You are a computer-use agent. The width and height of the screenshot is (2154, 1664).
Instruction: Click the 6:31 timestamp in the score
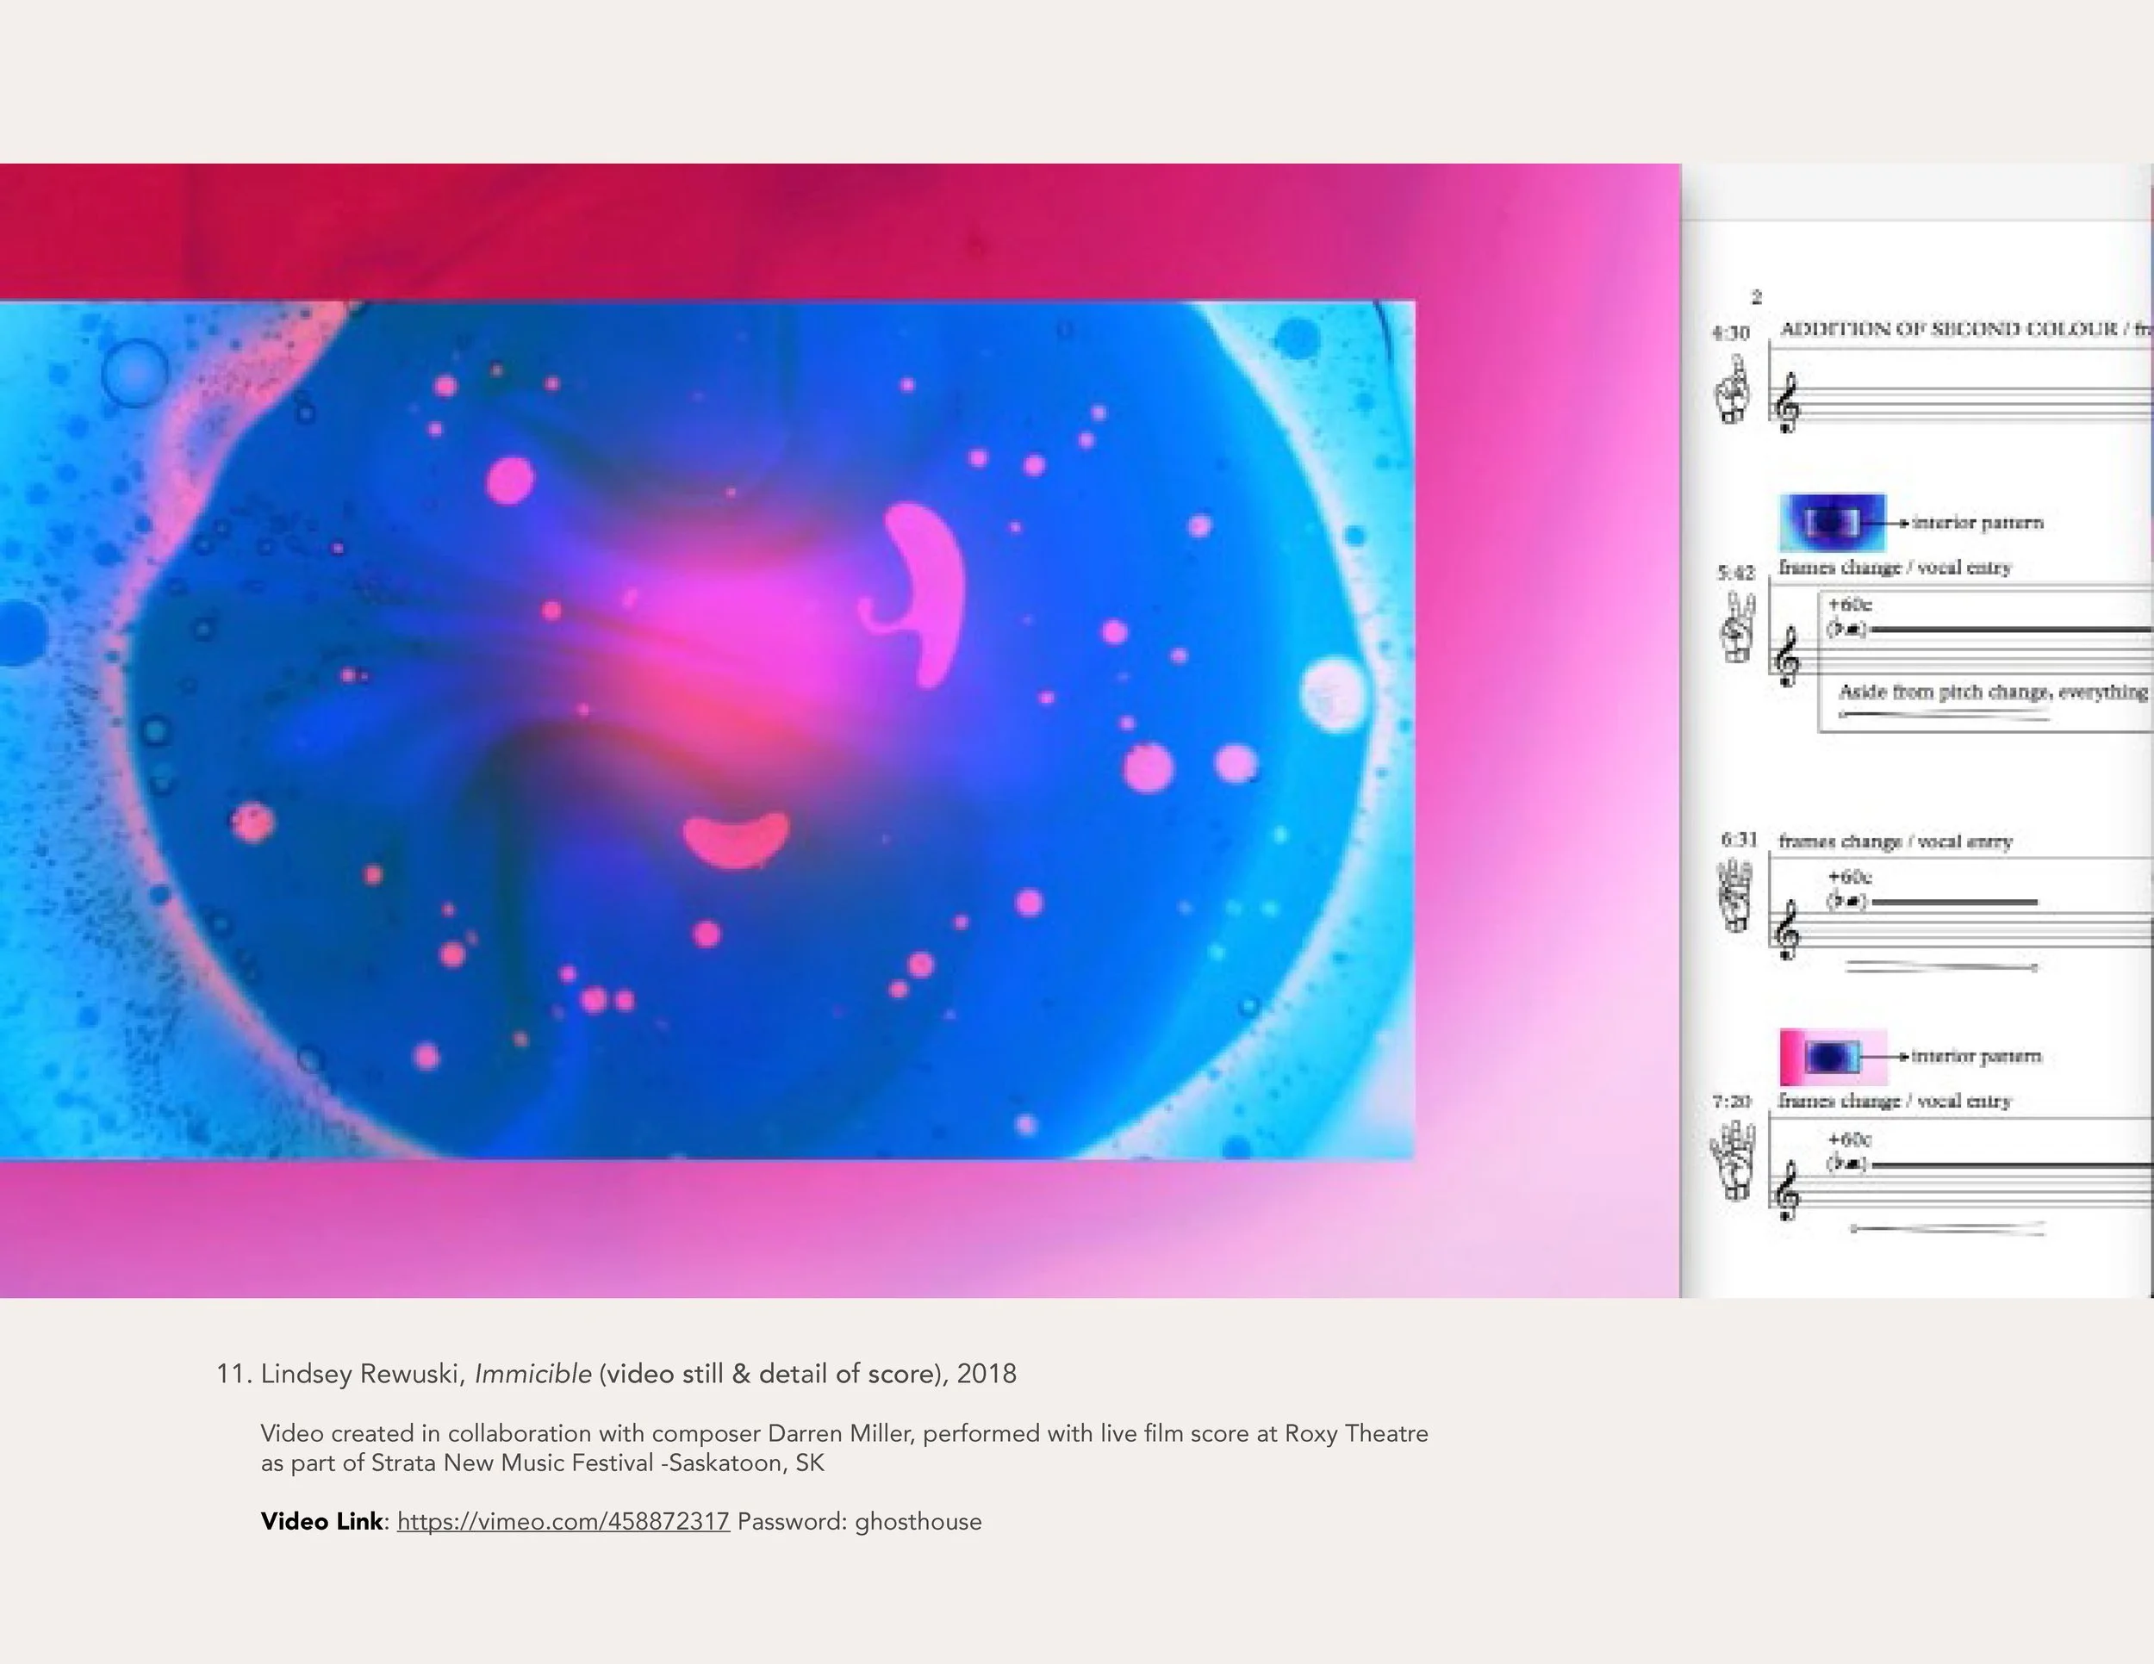click(x=1739, y=840)
